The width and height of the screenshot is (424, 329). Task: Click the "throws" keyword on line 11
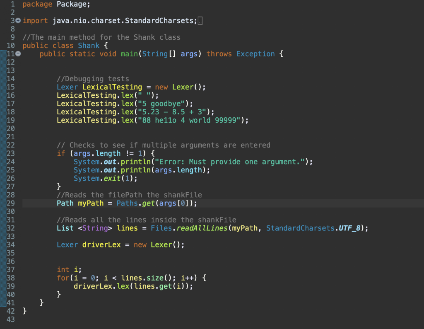[x=219, y=54]
